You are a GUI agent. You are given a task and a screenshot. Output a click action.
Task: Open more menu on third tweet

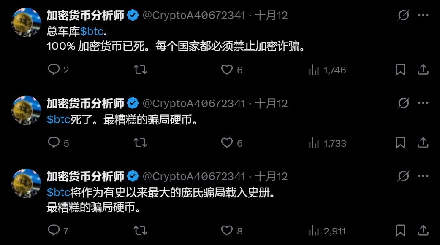(x=423, y=176)
